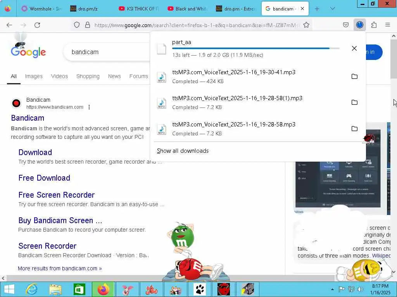This screenshot has height=297, width=397.
Task: Click the Bandicam red record favicon
Action: click(x=16, y=103)
